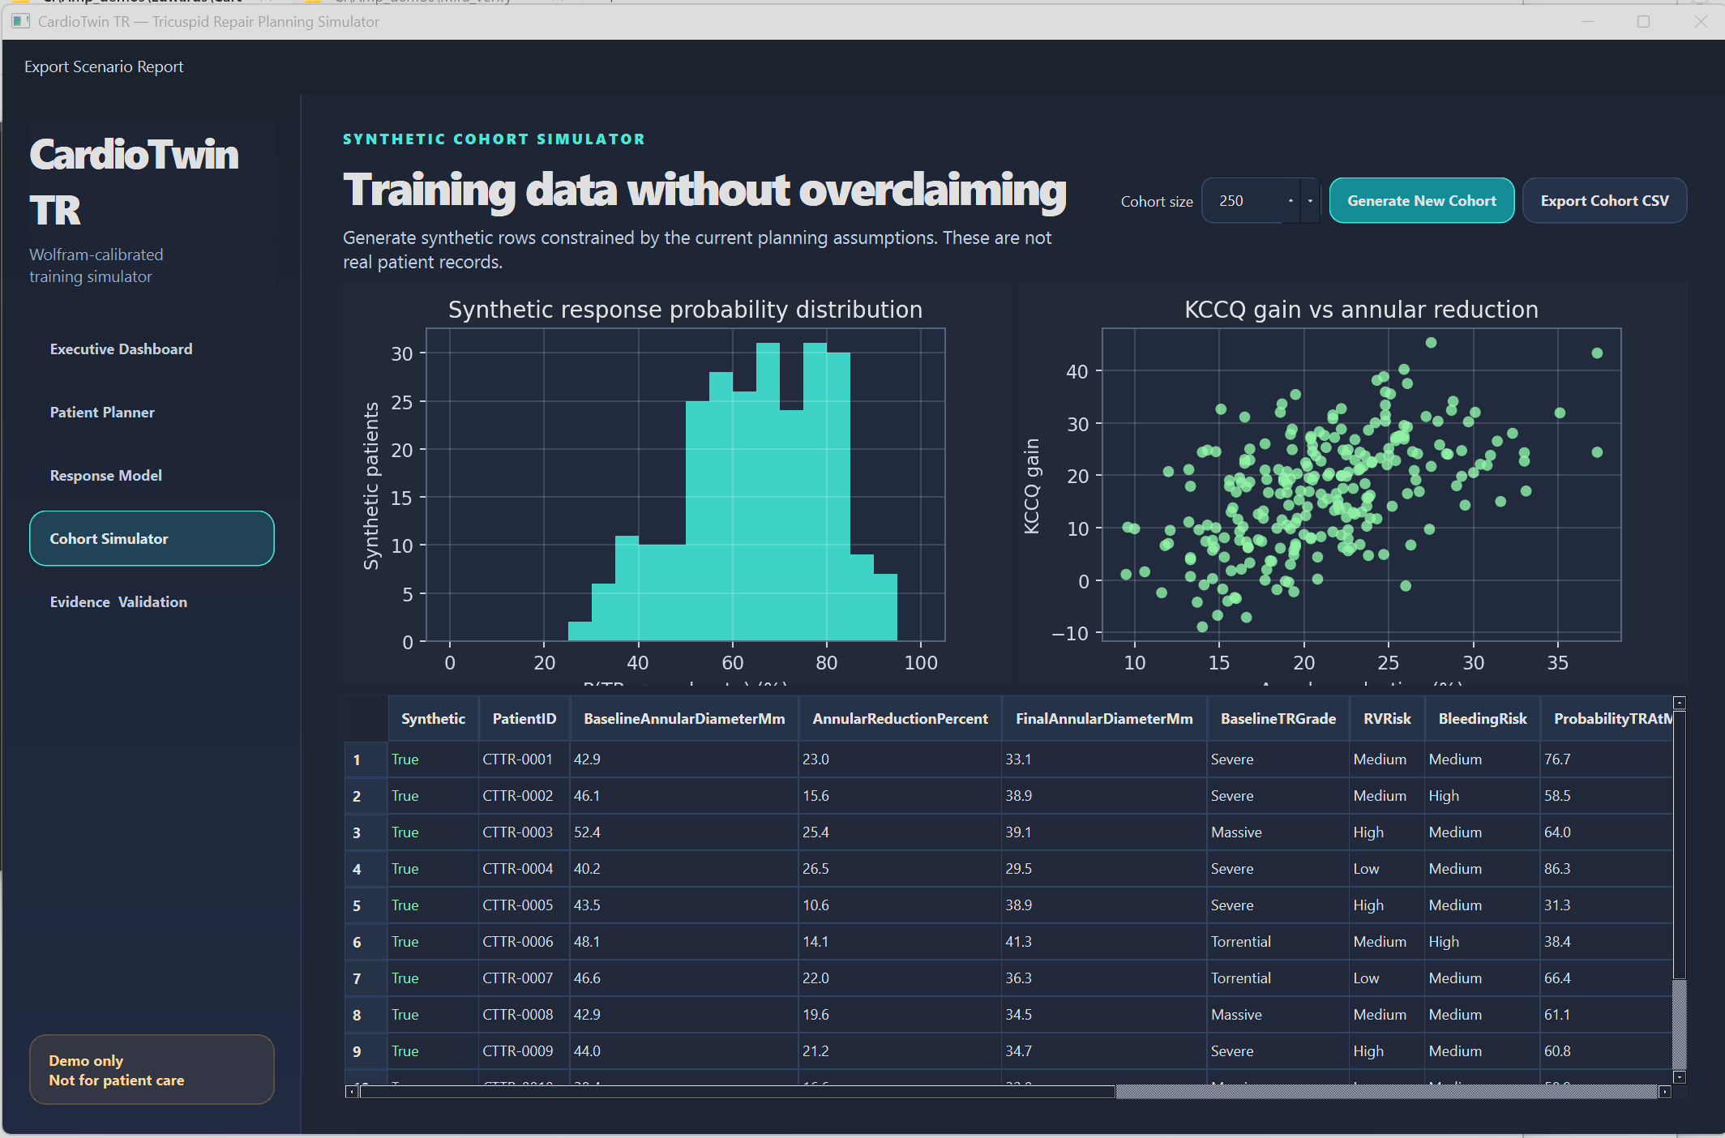The width and height of the screenshot is (1725, 1138).
Task: Select cell CTTR-0004
Action: coord(524,869)
